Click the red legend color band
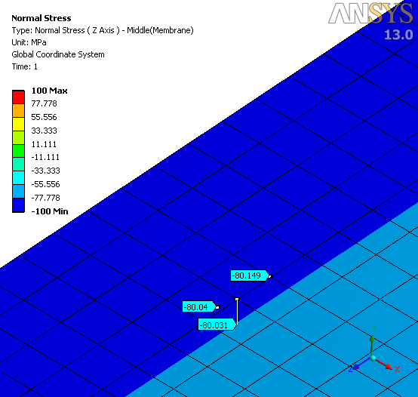Screen dimensions: 418x397 18,97
